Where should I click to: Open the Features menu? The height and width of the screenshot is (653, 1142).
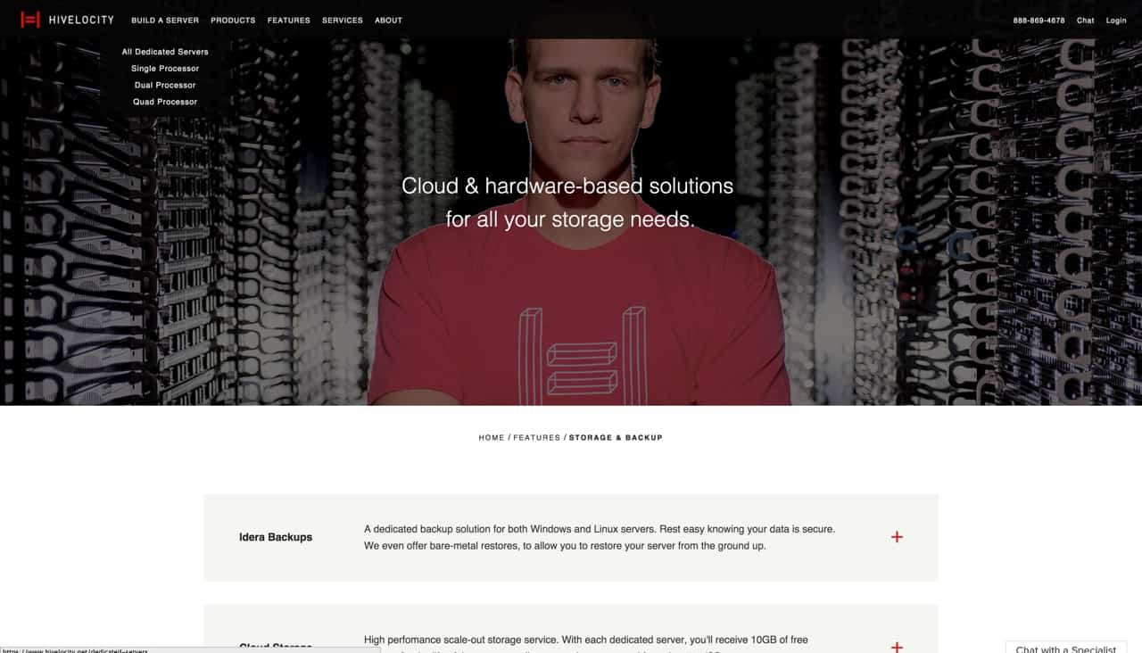(289, 20)
